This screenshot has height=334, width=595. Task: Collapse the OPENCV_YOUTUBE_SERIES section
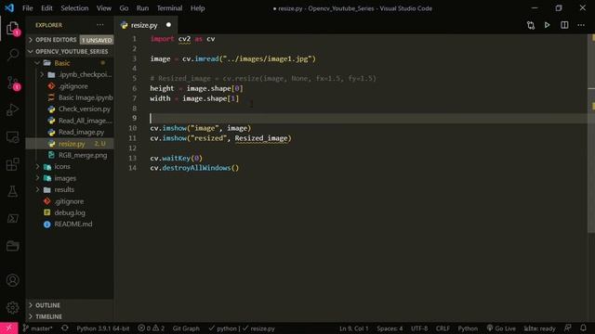[70, 52]
